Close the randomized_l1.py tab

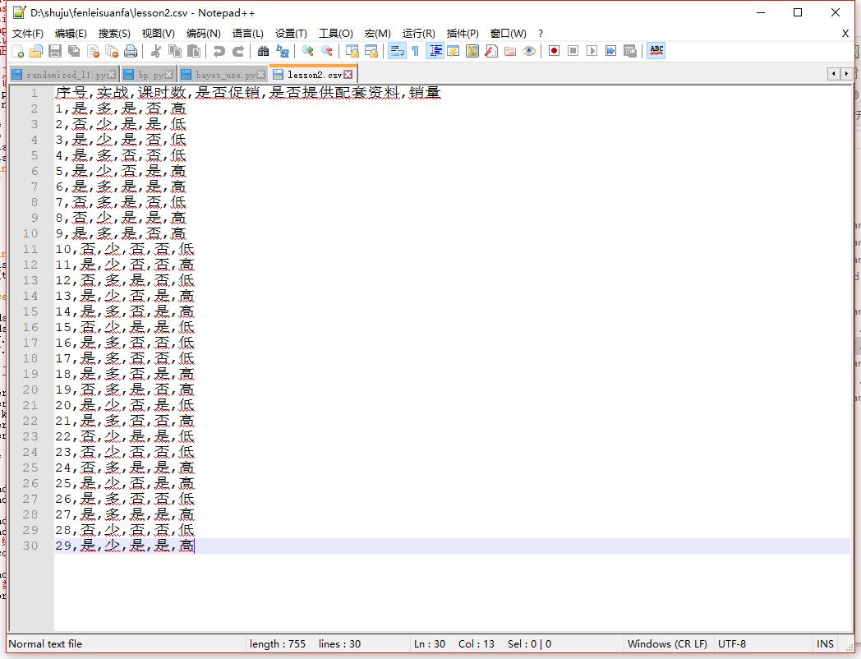(x=112, y=75)
